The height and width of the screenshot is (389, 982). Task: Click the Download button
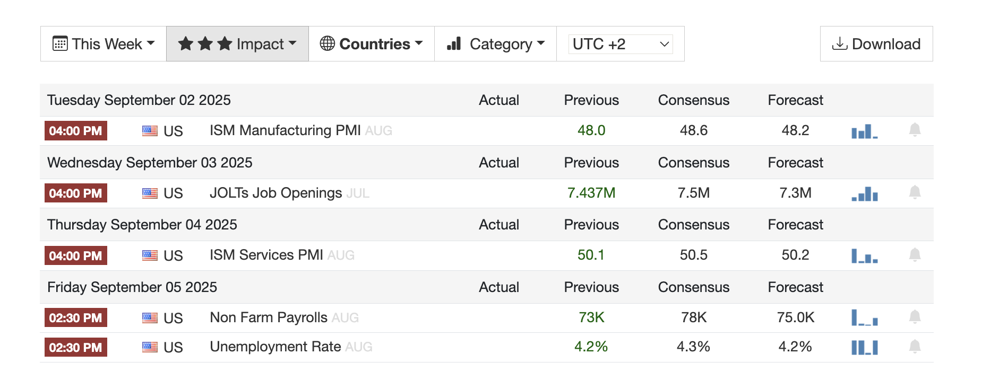pyautogui.click(x=876, y=44)
